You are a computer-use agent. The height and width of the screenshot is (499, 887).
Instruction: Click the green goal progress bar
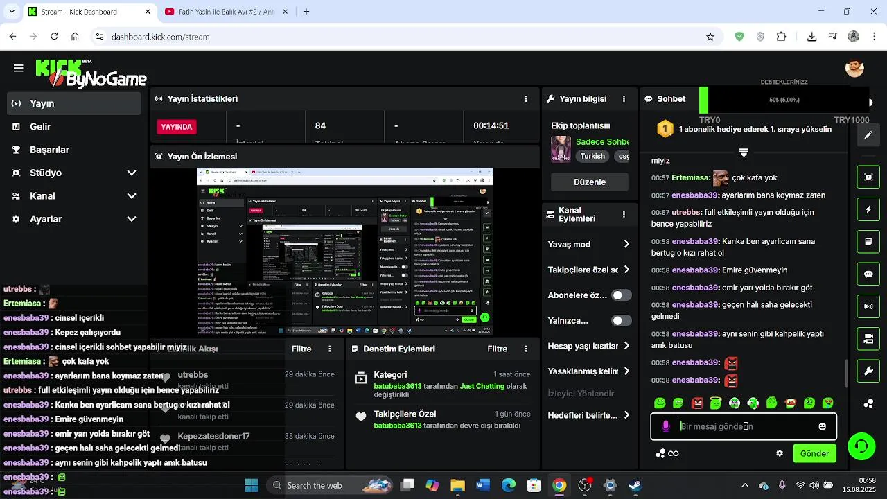[x=703, y=100]
